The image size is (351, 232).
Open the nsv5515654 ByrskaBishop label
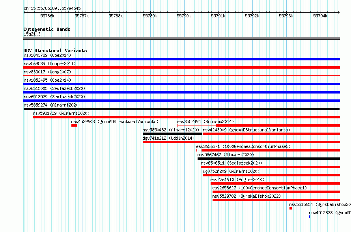tap(320, 204)
